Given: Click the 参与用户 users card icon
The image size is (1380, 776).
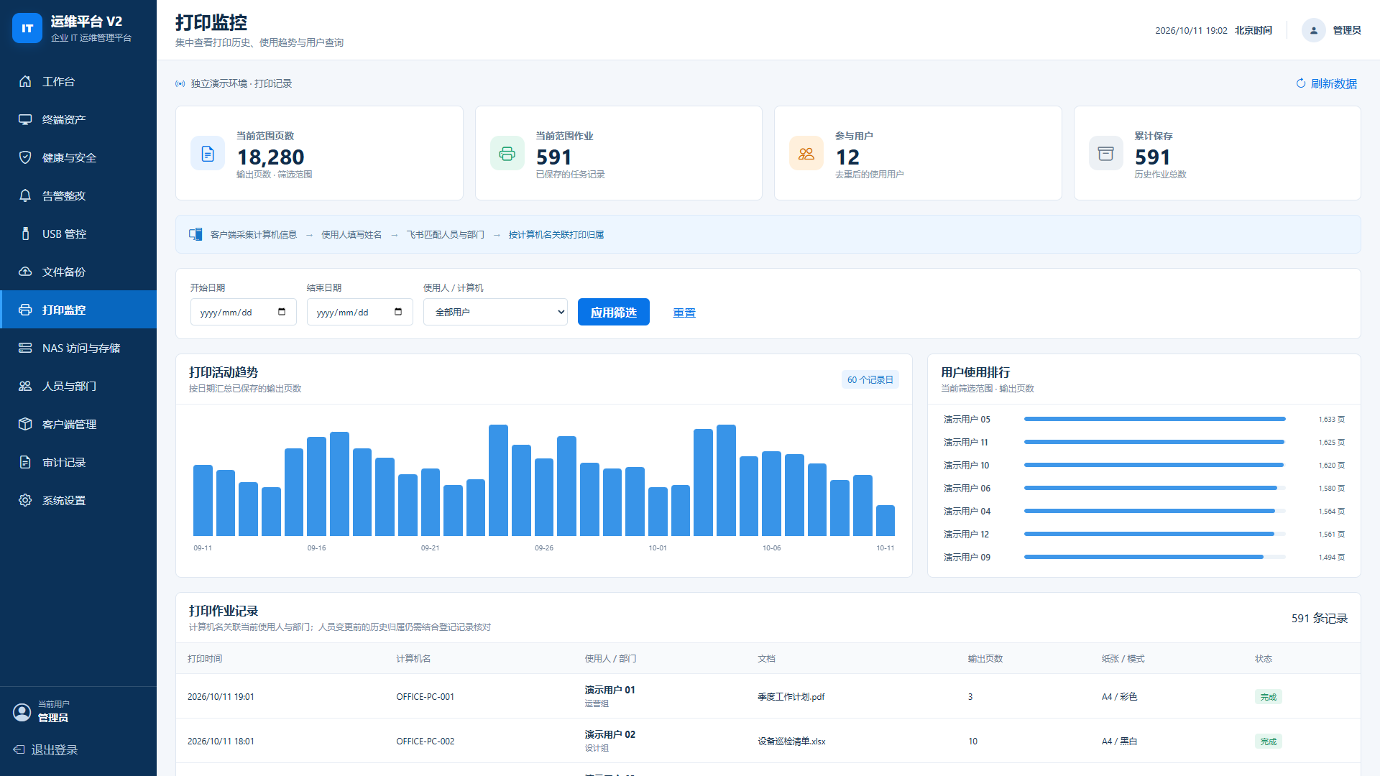Looking at the screenshot, I should pyautogui.click(x=806, y=153).
